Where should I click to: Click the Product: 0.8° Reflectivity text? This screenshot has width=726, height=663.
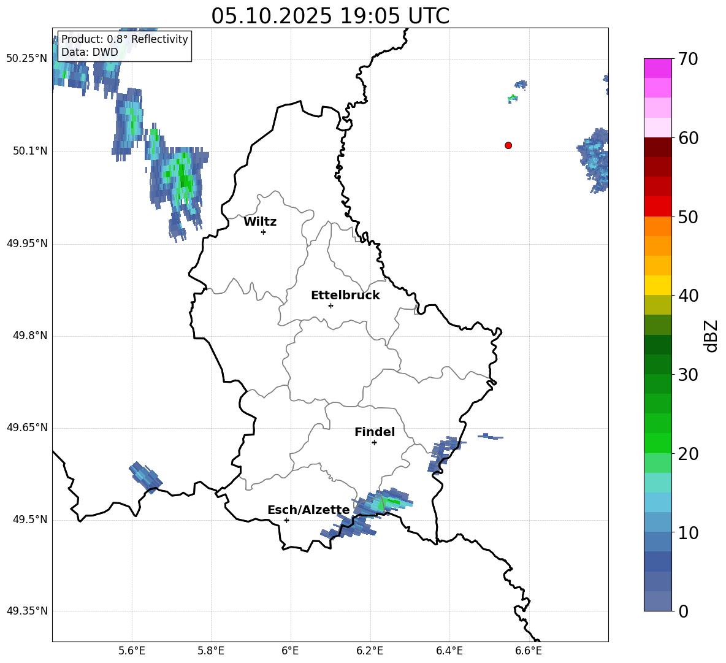tap(124, 39)
